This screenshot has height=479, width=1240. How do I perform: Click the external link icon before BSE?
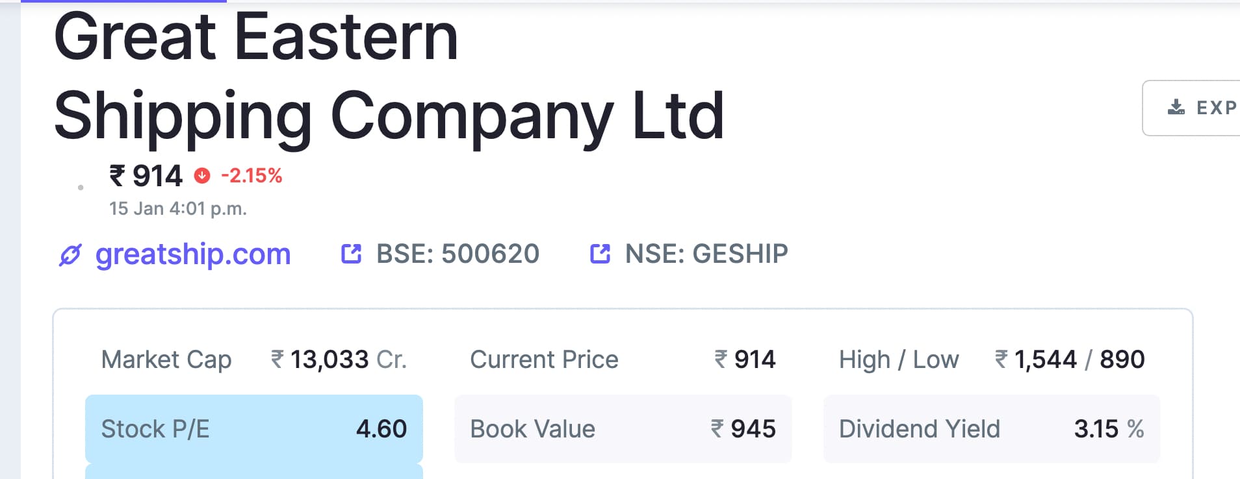(351, 254)
